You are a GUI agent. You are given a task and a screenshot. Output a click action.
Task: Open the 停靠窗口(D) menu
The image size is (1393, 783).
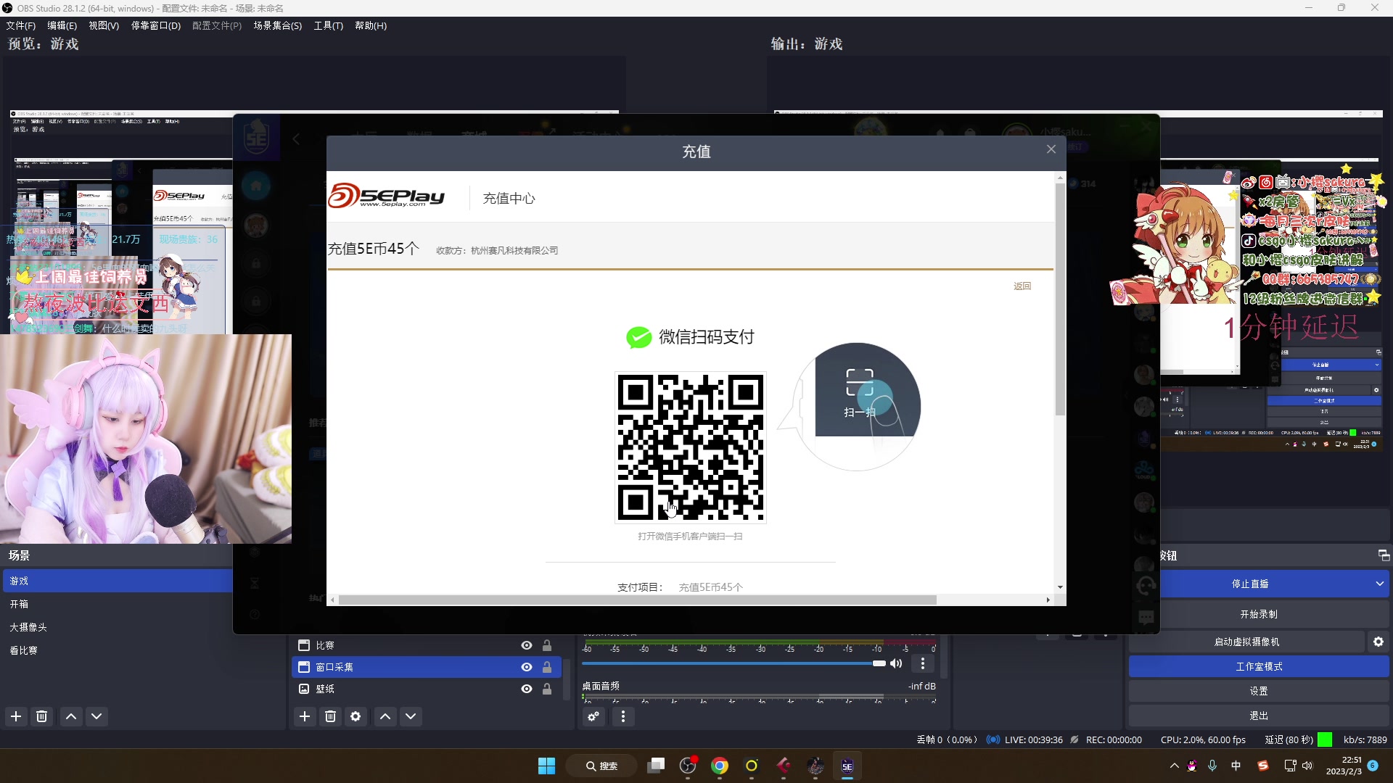(x=155, y=25)
